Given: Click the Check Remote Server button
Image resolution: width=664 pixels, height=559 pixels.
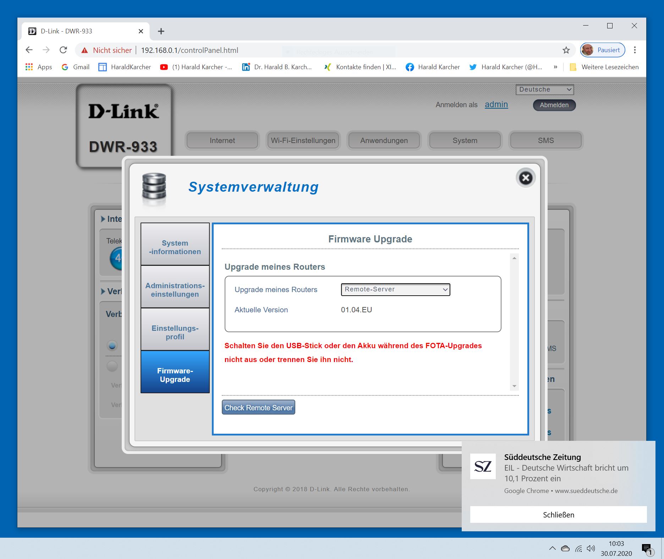Looking at the screenshot, I should [x=258, y=407].
